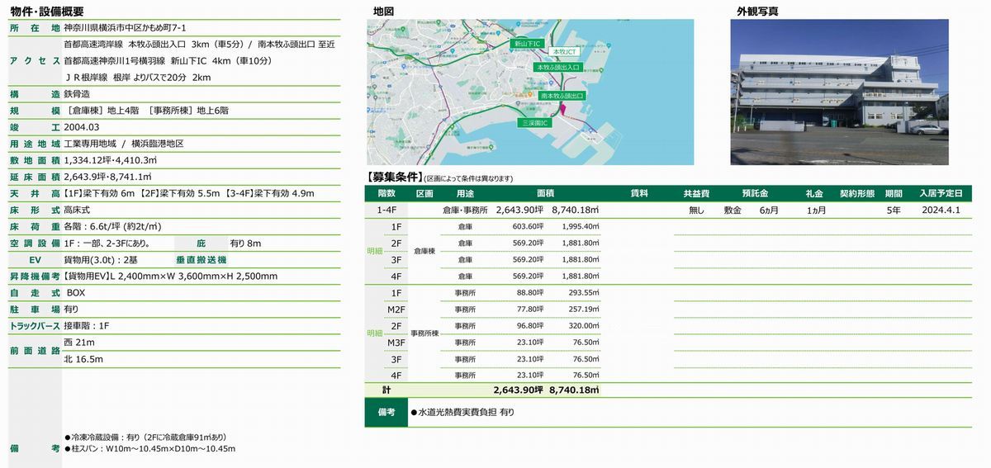Select the 垂直搬送機 label cell

[201, 259]
